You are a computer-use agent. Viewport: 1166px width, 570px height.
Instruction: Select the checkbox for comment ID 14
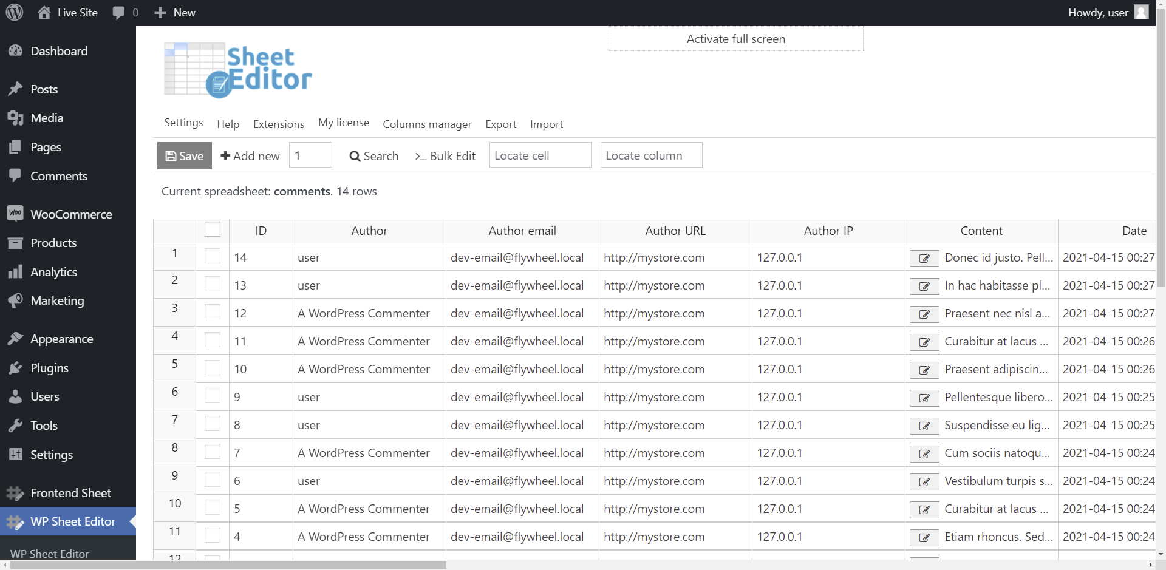click(x=213, y=256)
